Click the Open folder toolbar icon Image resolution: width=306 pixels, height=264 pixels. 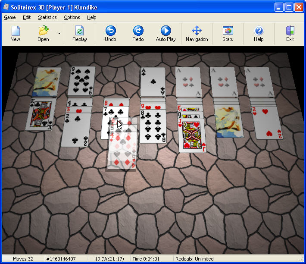(x=44, y=34)
